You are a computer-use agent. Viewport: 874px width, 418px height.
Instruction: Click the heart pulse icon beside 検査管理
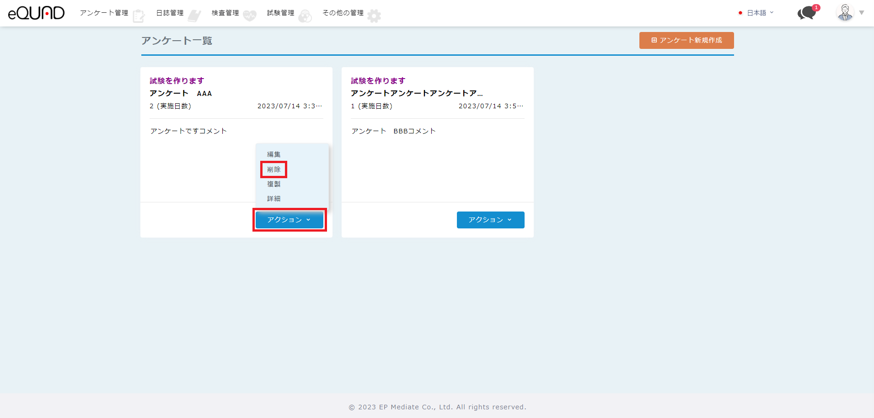point(250,16)
